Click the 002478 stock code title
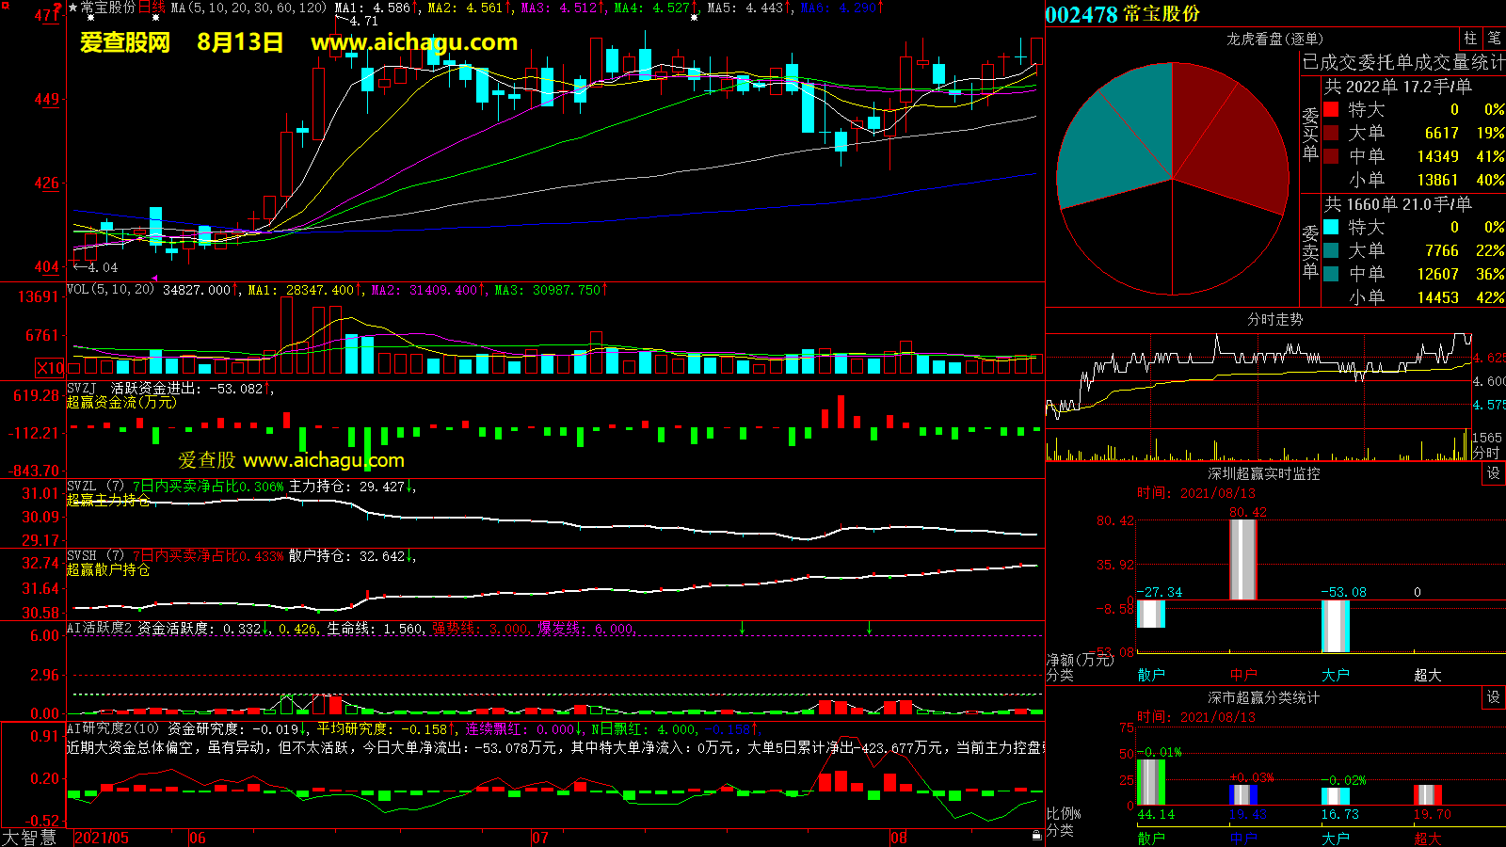This screenshot has height=847, width=1506. (x=1081, y=15)
